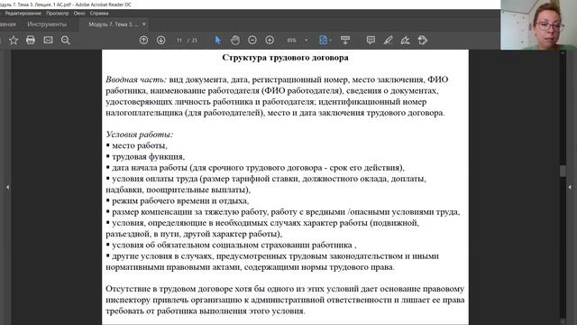The width and height of the screenshot is (577, 325).
Task: Open the Окно menu
Action: (79, 14)
